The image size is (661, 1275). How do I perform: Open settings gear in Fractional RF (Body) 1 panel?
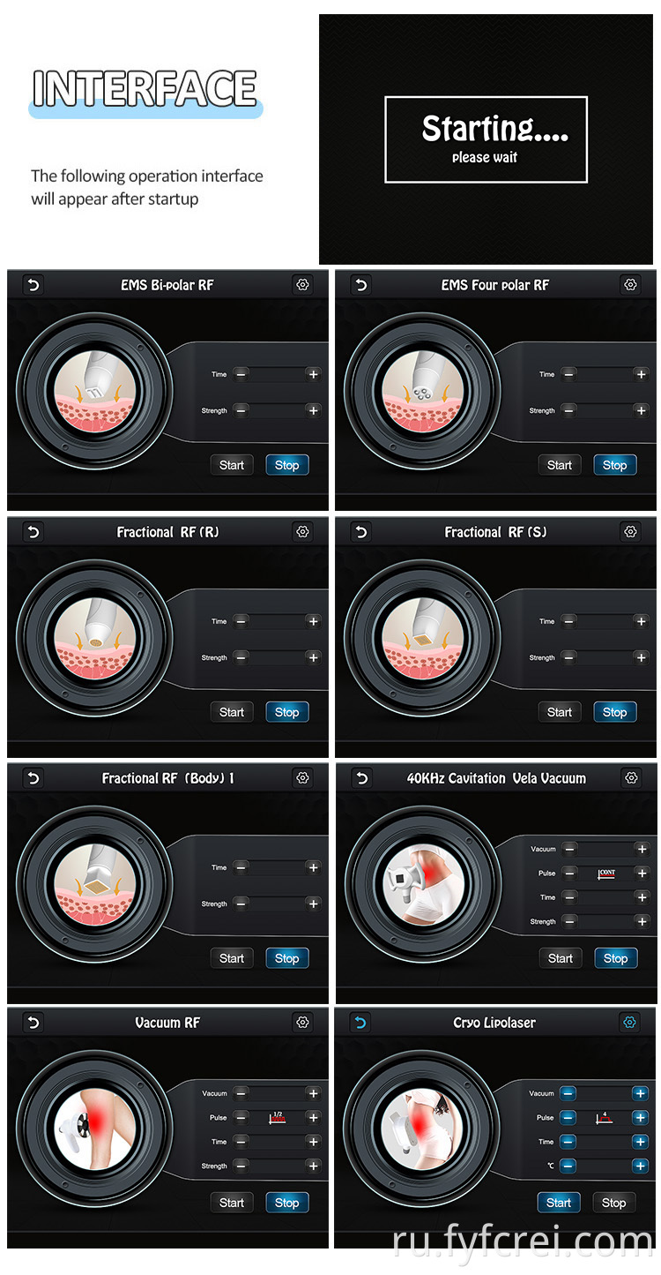click(303, 778)
